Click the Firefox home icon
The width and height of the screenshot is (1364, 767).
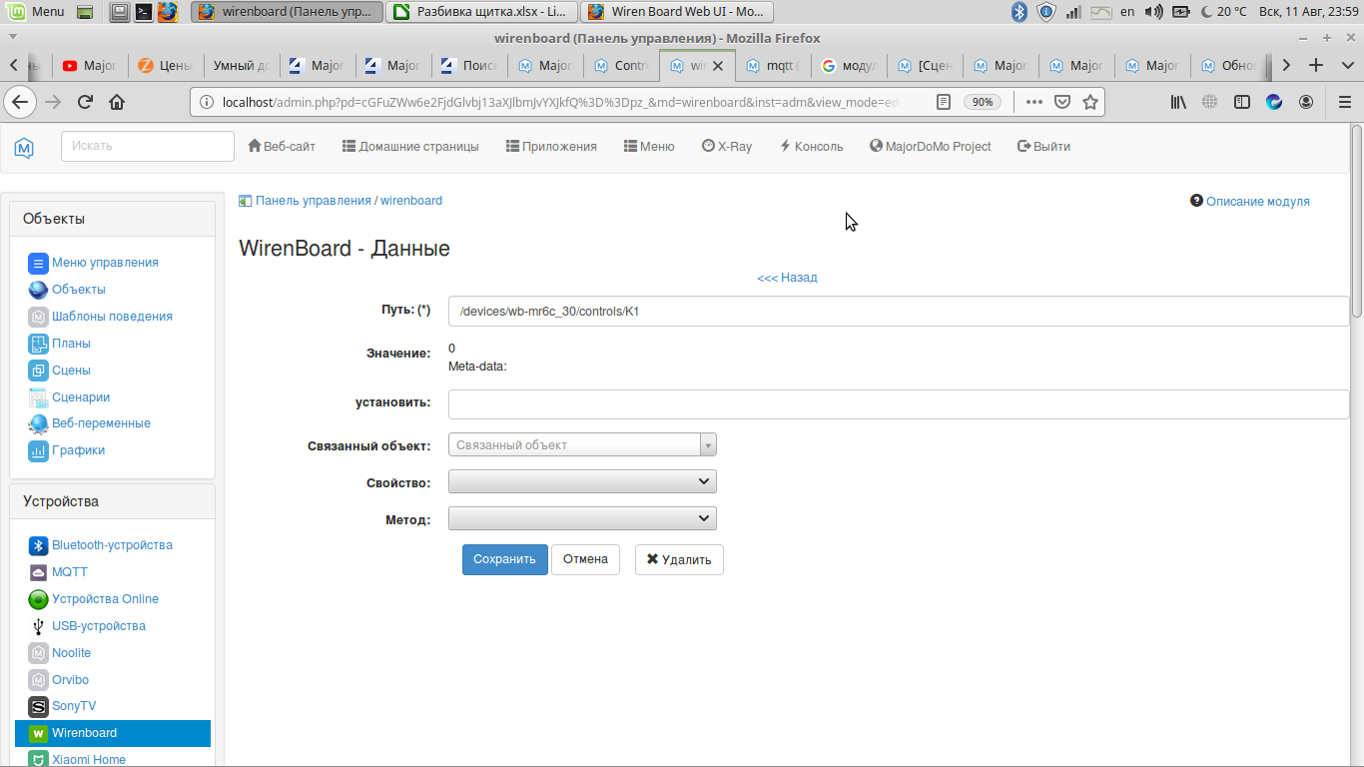coord(117,102)
